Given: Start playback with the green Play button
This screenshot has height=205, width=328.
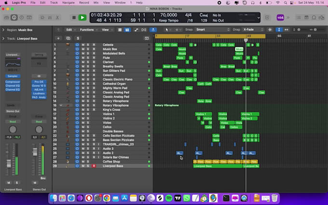Looking at the screenshot, I should pyautogui.click(x=82, y=17).
